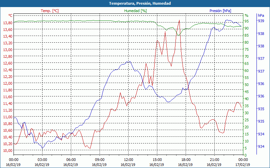Click temperature axis value "11,60"

(x=7, y=97)
